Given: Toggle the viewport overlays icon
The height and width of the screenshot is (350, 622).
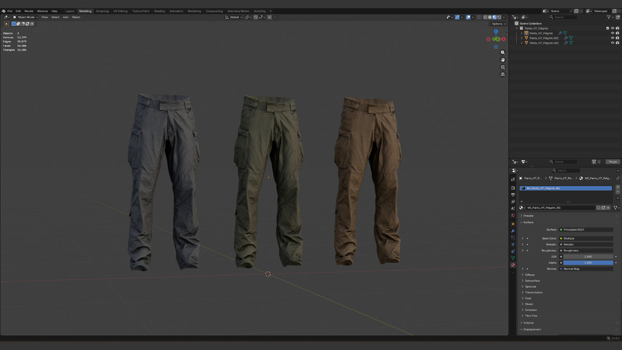Looking at the screenshot, I should tap(468, 17).
